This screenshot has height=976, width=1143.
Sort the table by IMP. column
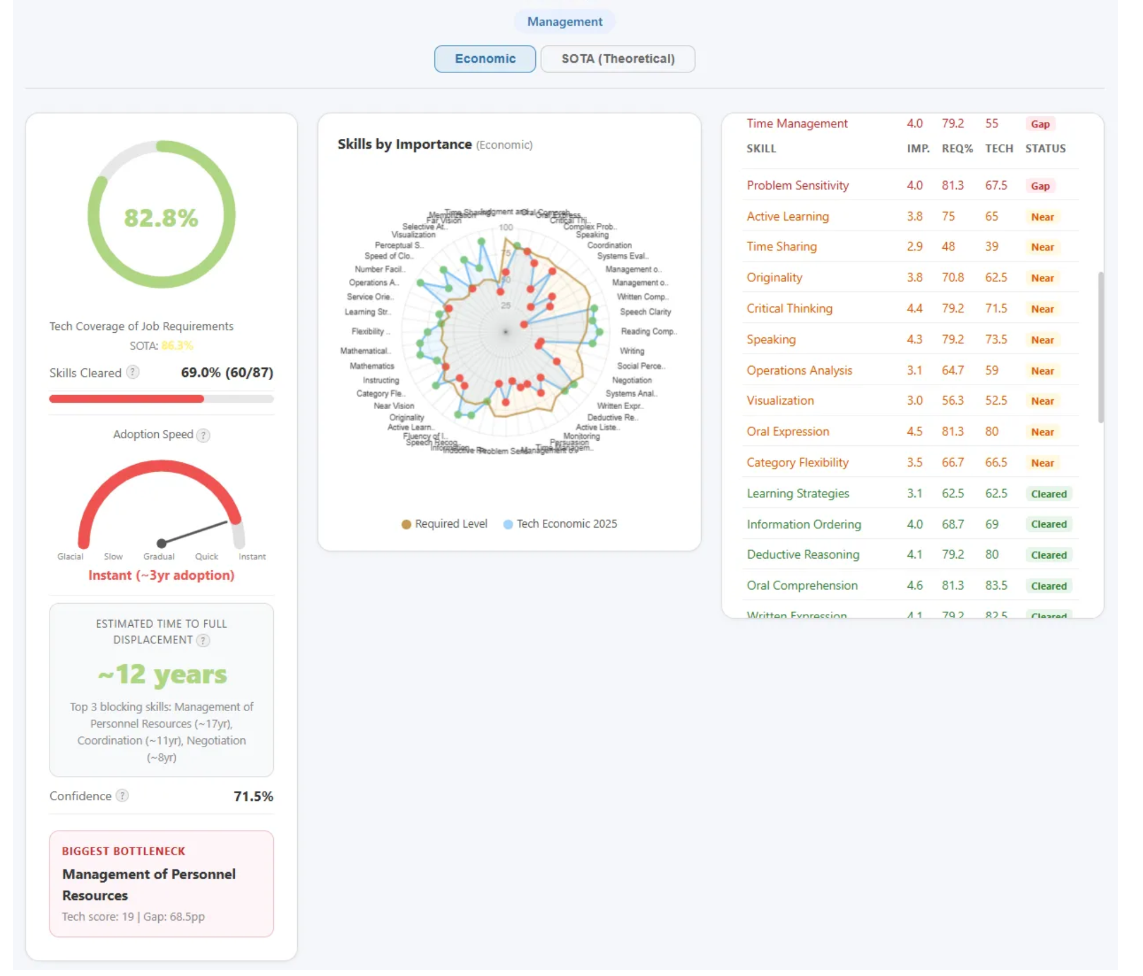tap(918, 148)
